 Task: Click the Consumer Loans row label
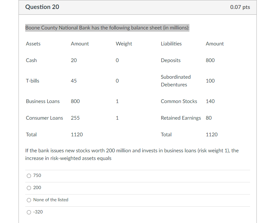[44, 118]
